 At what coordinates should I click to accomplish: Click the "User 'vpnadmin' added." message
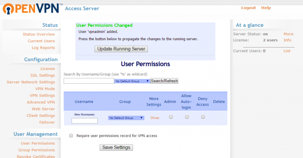(98, 32)
